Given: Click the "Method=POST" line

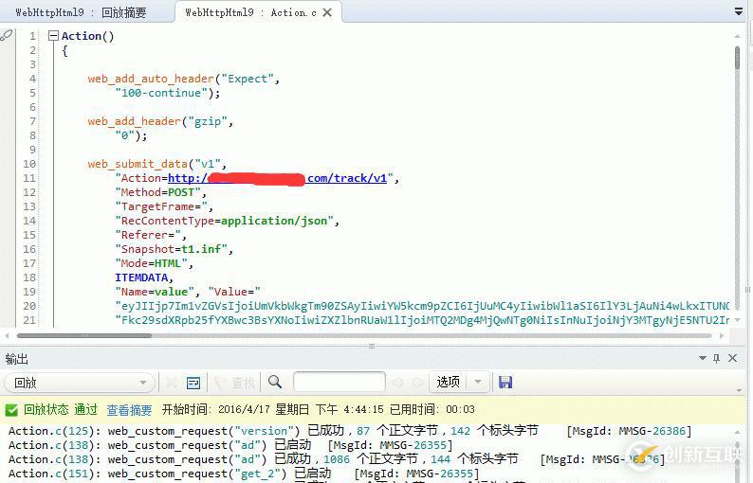Looking at the screenshot, I should pos(161,192).
